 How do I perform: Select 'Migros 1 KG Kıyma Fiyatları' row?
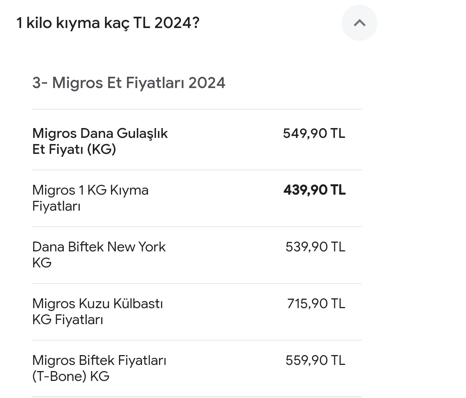point(197,198)
